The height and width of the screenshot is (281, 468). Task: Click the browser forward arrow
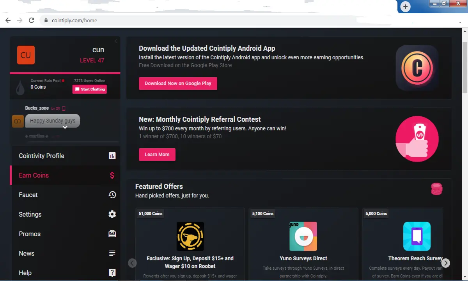pyautogui.click(x=19, y=20)
